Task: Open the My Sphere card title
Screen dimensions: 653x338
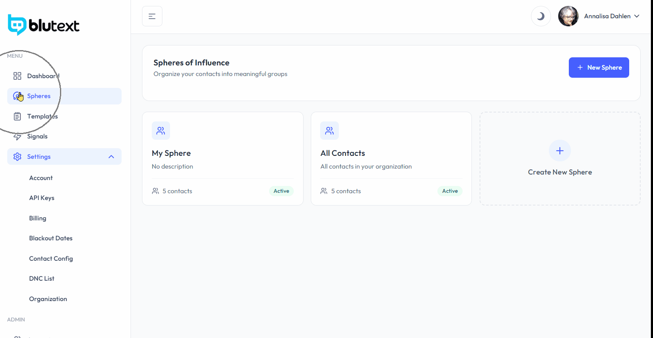Action: [x=171, y=153]
